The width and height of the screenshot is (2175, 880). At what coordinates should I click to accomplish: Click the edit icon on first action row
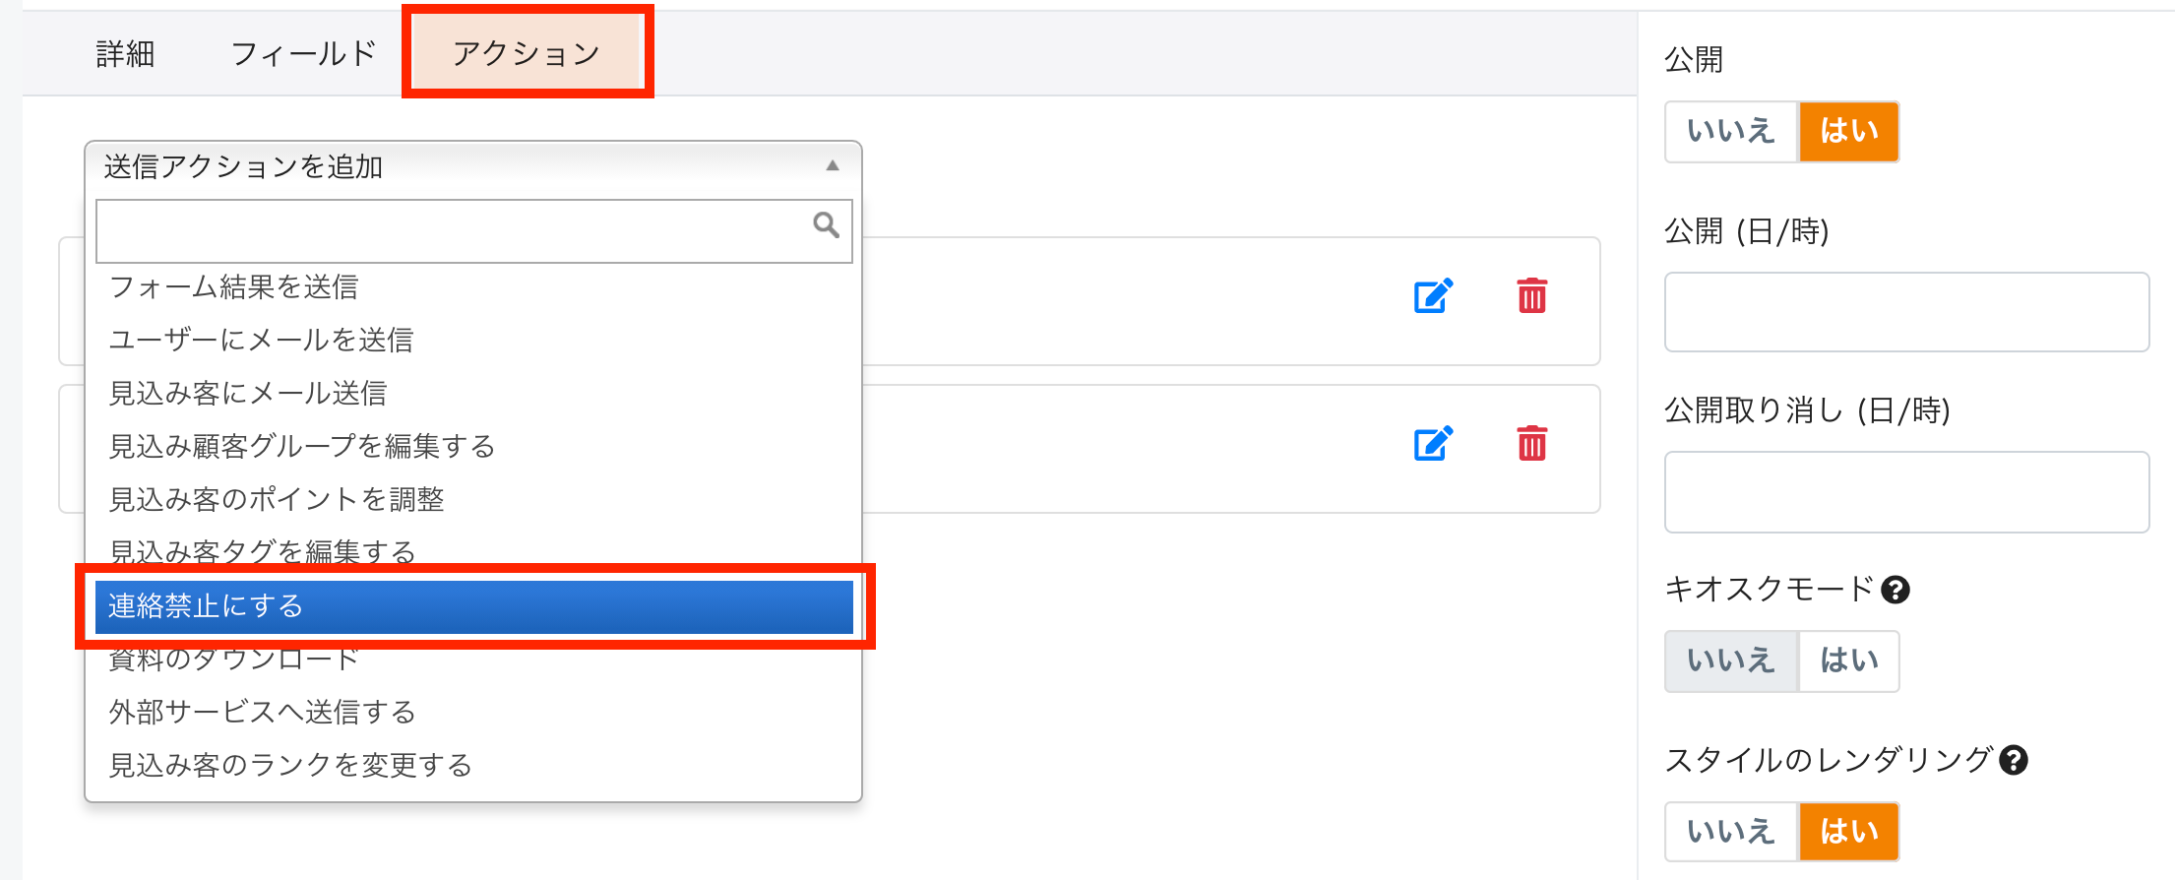point(1433,295)
